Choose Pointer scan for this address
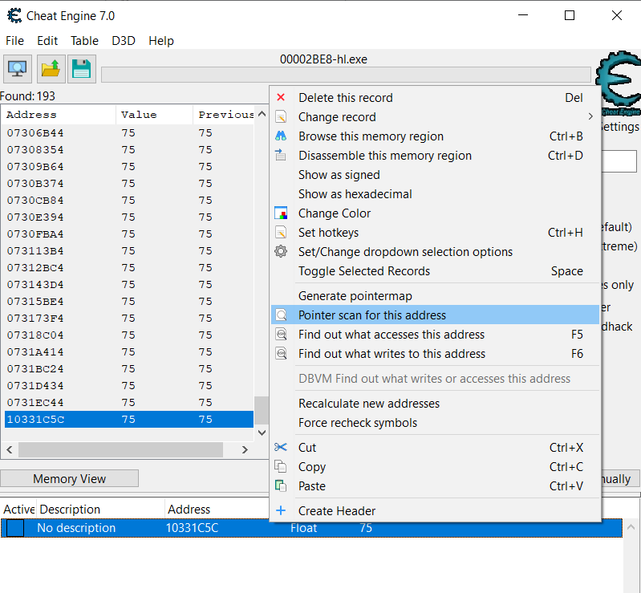The image size is (641, 593). tap(435, 315)
